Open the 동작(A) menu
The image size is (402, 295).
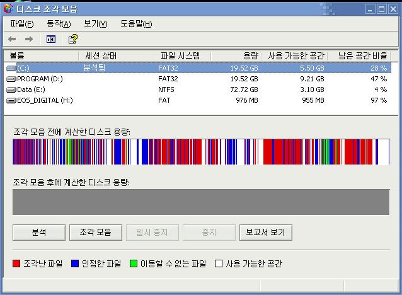59,24
